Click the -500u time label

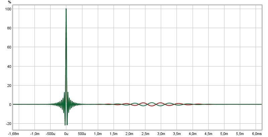pos(51,134)
